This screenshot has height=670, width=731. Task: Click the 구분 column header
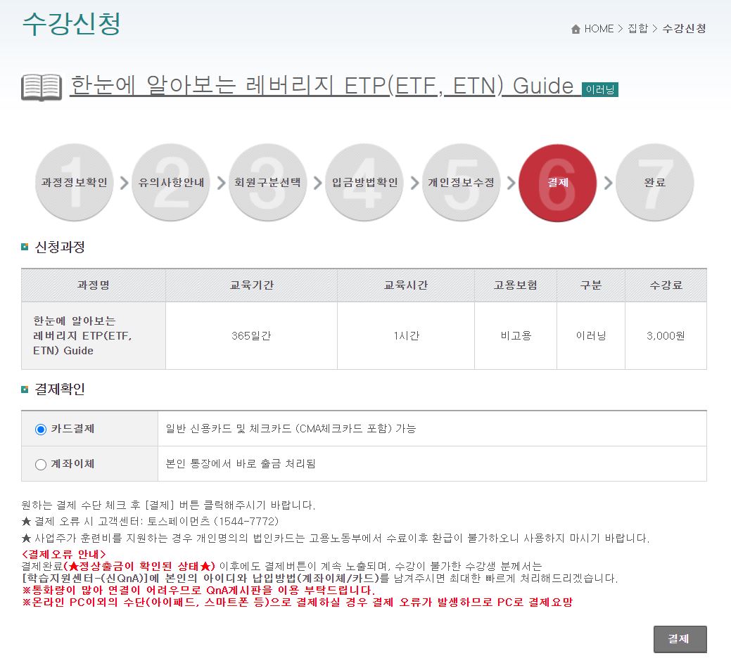tap(591, 285)
